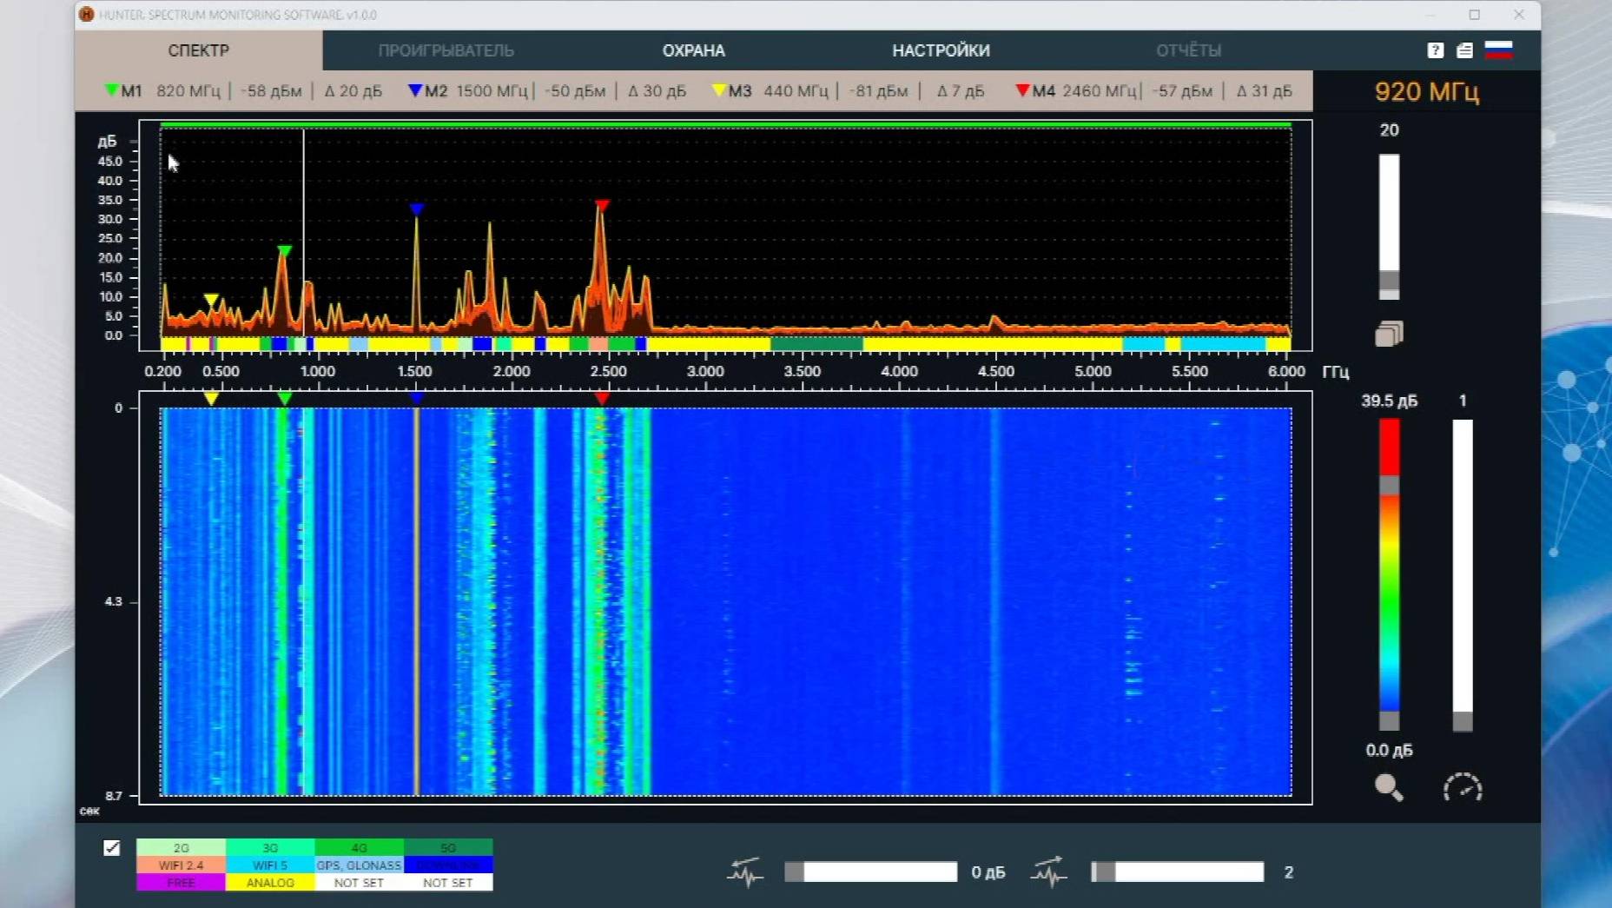The image size is (1612, 908).
Task: Adjust the white vertical slider labeled 1
Action: pyautogui.click(x=1463, y=574)
